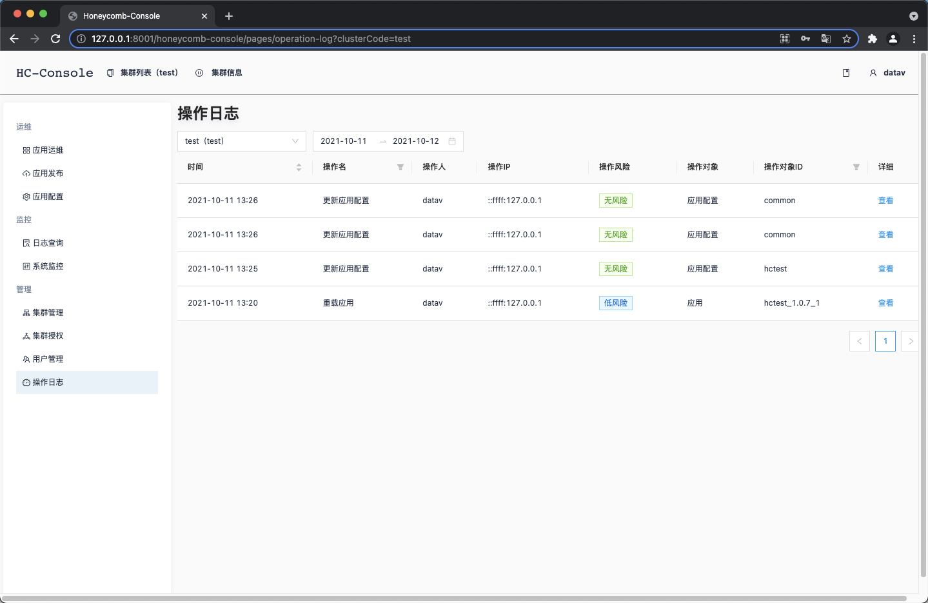The width and height of the screenshot is (928, 603).
Task: Open the datav user menu
Action: (x=887, y=73)
